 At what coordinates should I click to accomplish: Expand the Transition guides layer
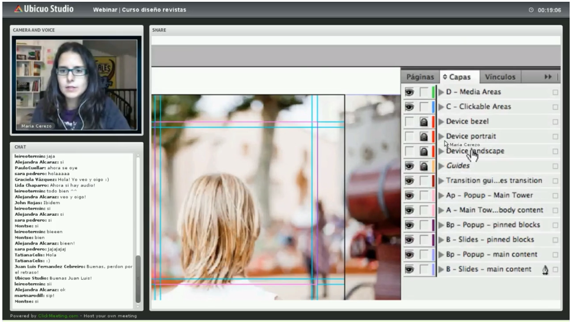pyautogui.click(x=441, y=180)
